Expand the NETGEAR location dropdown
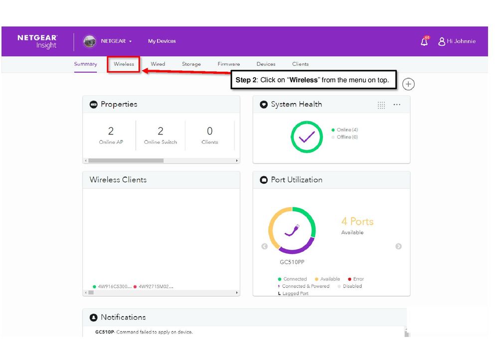The width and height of the screenshot is (498, 339). pos(116,41)
